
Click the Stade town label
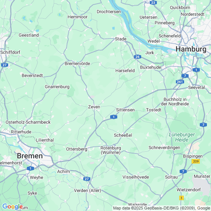pyautogui.click(x=121, y=39)
